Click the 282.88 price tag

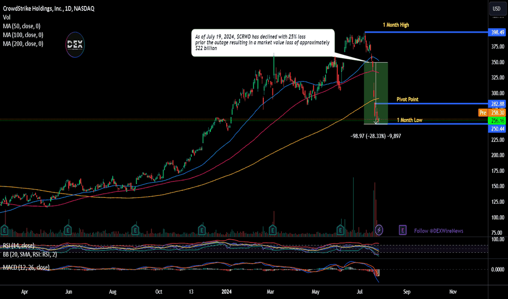[x=497, y=104]
